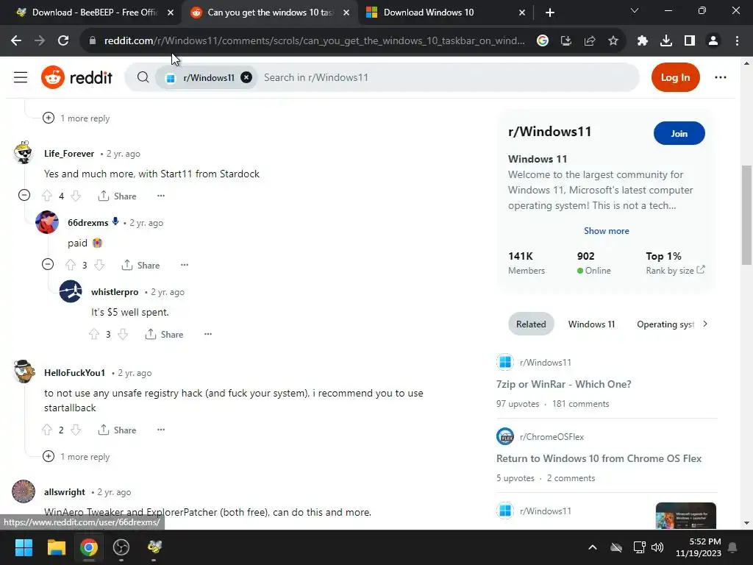Image resolution: width=753 pixels, height=565 pixels.
Task: Join the r/Windows11 community
Action: [679, 134]
